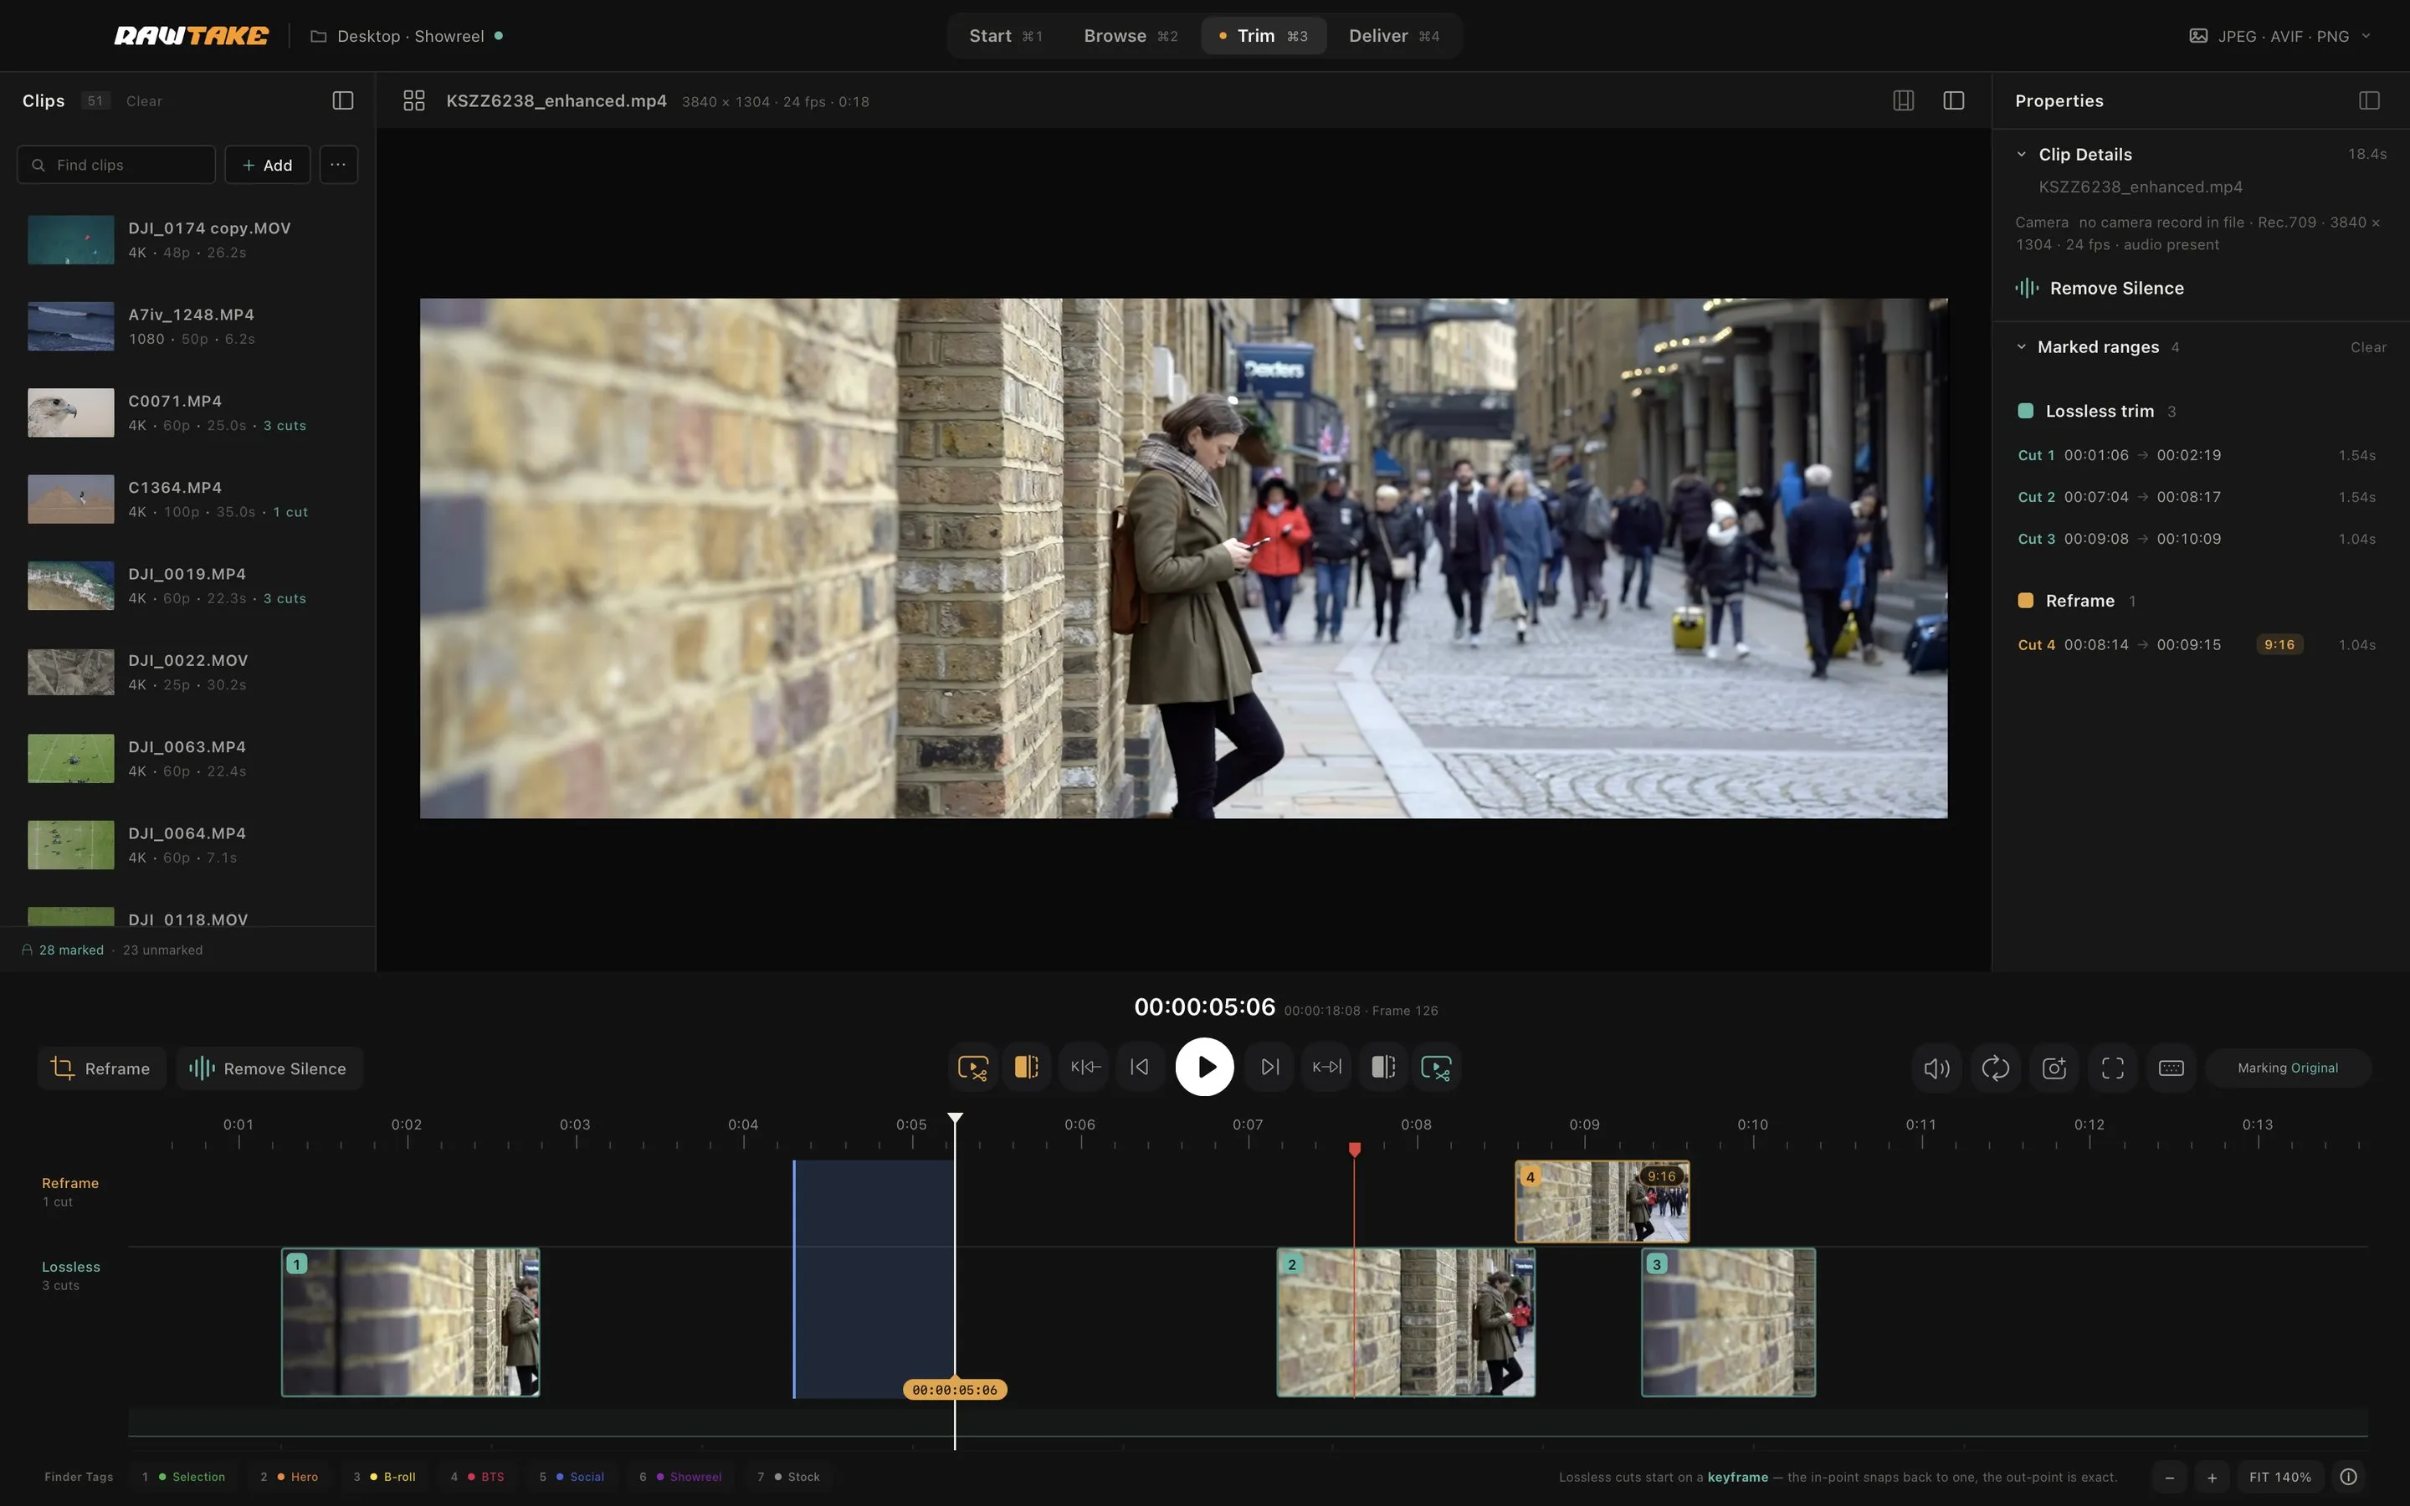Viewport: 2410px width, 1506px height.
Task: Click the Reframe crop button
Action: (101, 1068)
